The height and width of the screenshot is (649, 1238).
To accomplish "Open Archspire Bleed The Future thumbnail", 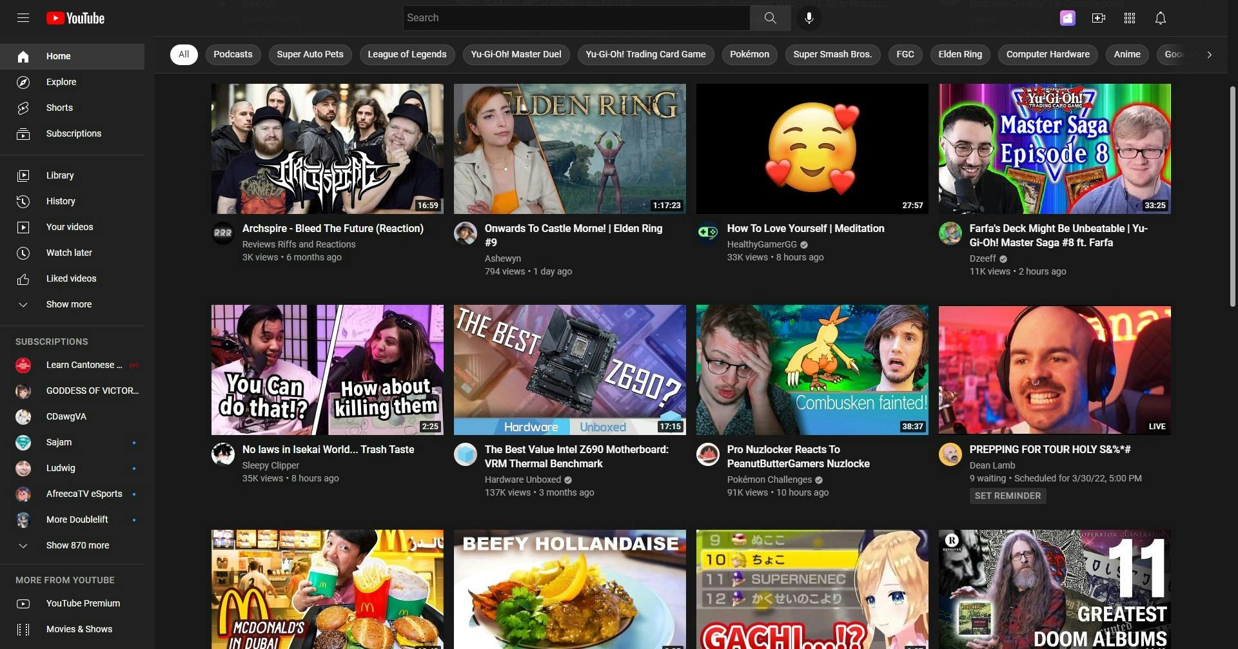I will (x=328, y=149).
